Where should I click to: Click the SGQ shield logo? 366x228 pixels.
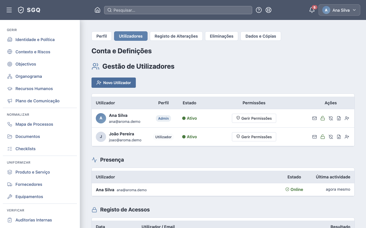coord(21,10)
